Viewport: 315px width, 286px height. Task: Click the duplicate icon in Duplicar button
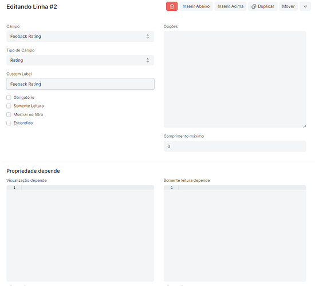click(254, 6)
